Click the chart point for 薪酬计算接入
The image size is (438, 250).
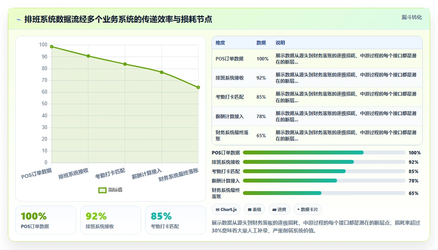[x=162, y=72]
